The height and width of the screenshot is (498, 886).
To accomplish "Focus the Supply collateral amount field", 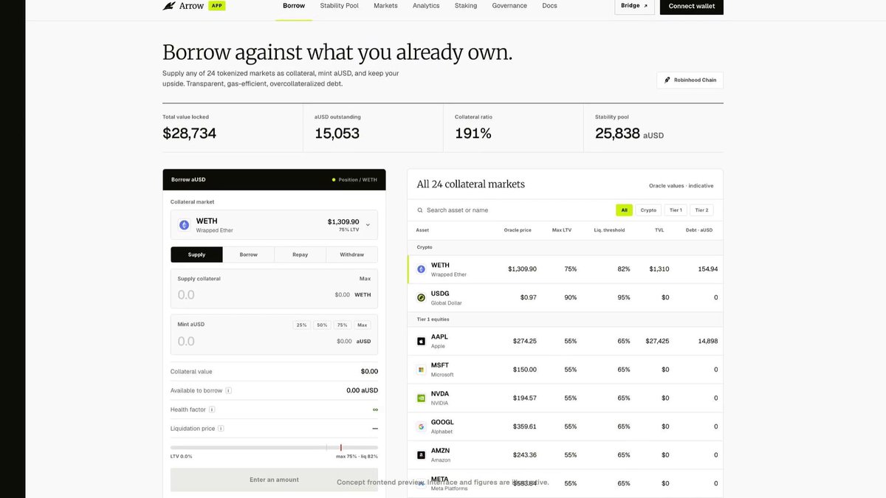I will [251, 295].
